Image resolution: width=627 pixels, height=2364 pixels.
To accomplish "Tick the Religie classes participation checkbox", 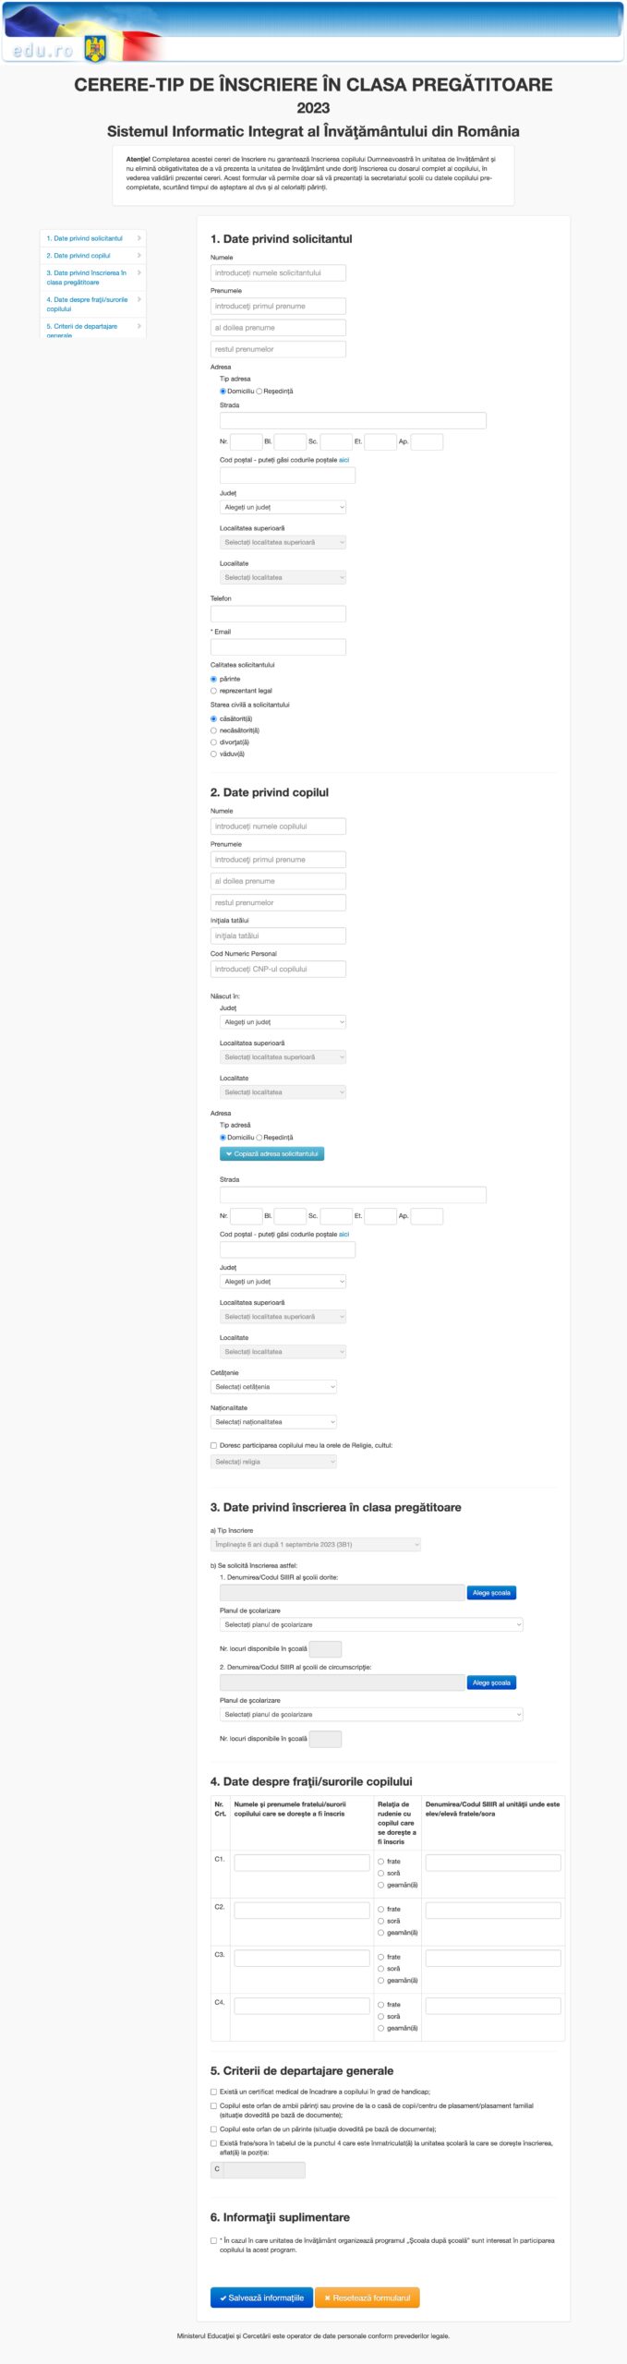I will pyautogui.click(x=214, y=1445).
